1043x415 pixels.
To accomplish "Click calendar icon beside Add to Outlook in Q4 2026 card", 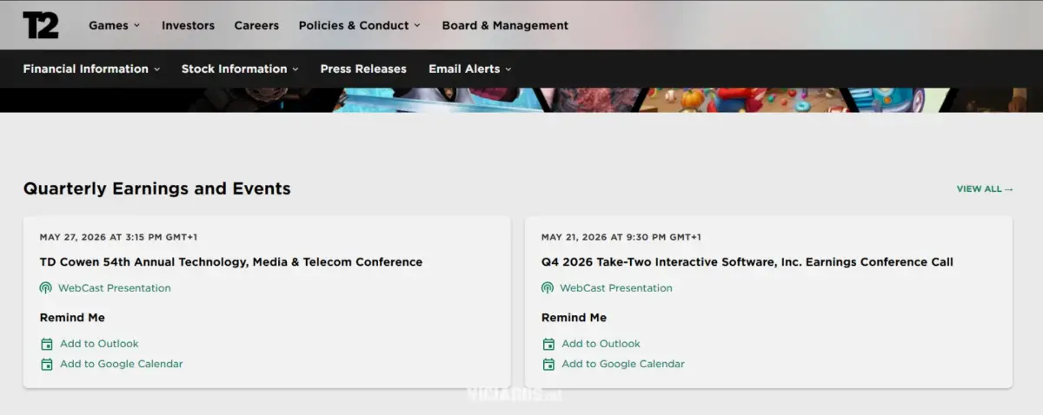I will pyautogui.click(x=548, y=344).
